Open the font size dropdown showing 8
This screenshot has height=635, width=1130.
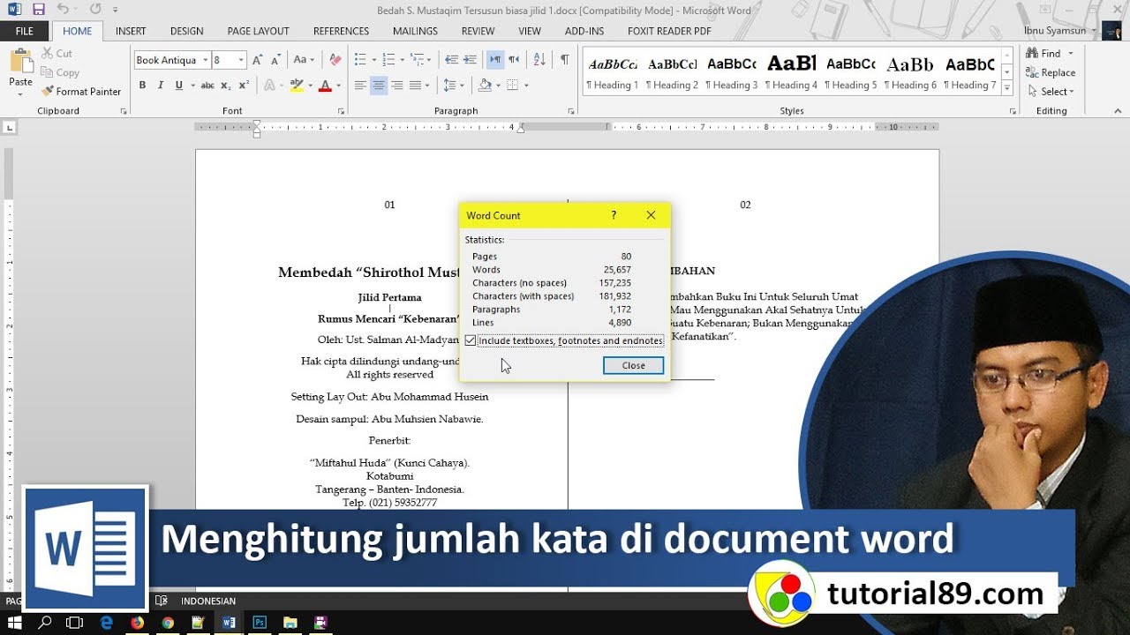tap(241, 60)
